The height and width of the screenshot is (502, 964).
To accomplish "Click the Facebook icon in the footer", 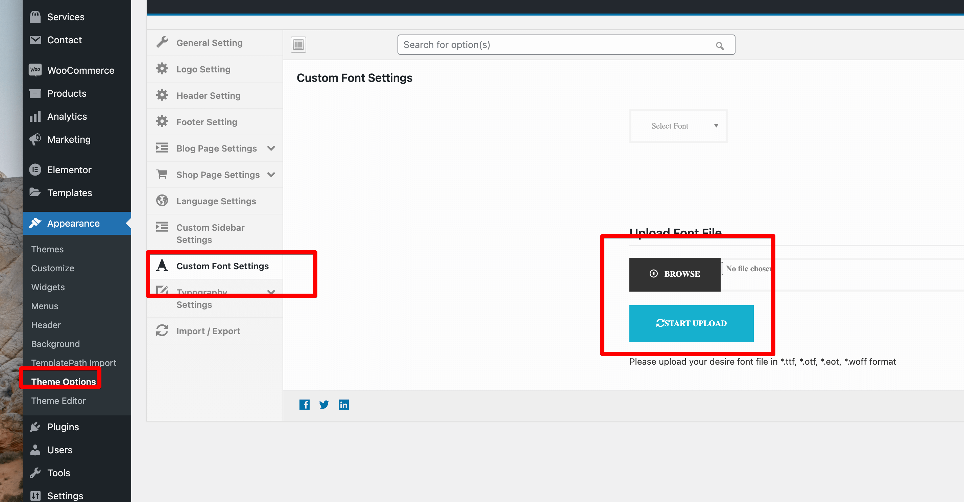I will tap(304, 405).
